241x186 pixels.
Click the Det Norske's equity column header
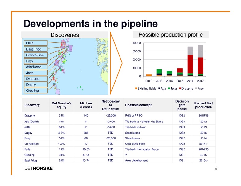pyautogui.click(x=61, y=105)
